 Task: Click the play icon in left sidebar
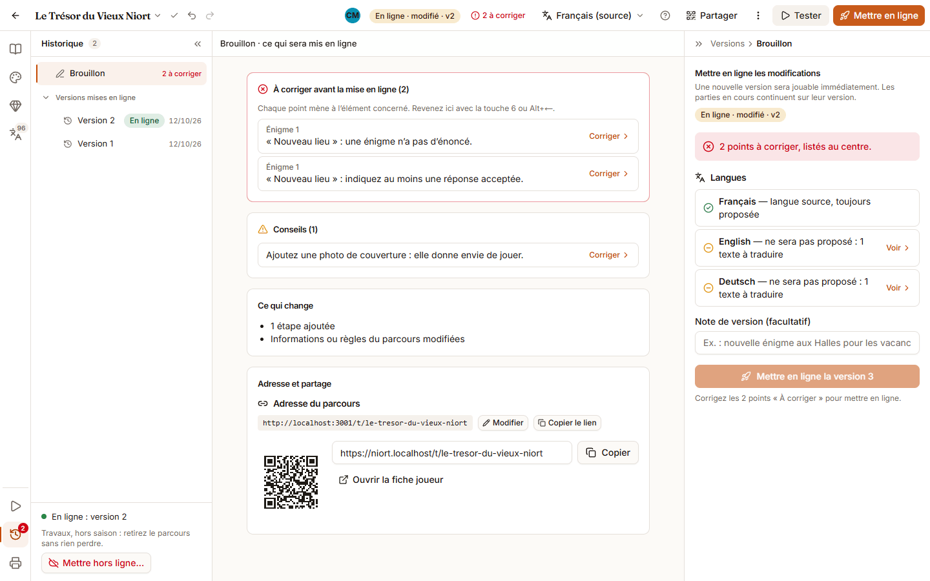click(15, 506)
